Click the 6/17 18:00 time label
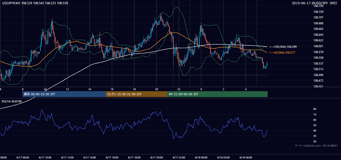This screenshot has width=341, height=160. [x=134, y=158]
